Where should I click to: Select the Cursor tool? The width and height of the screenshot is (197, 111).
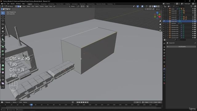tap(3, 17)
